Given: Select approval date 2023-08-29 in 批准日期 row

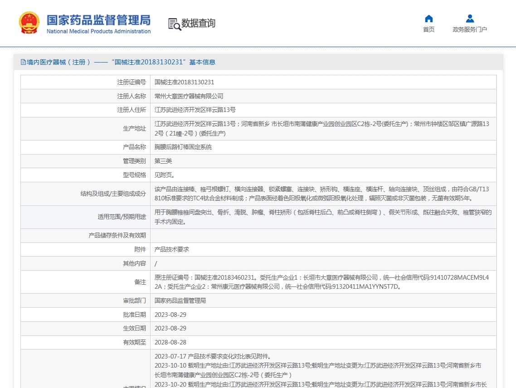Looking at the screenshot, I should (x=170, y=315).
